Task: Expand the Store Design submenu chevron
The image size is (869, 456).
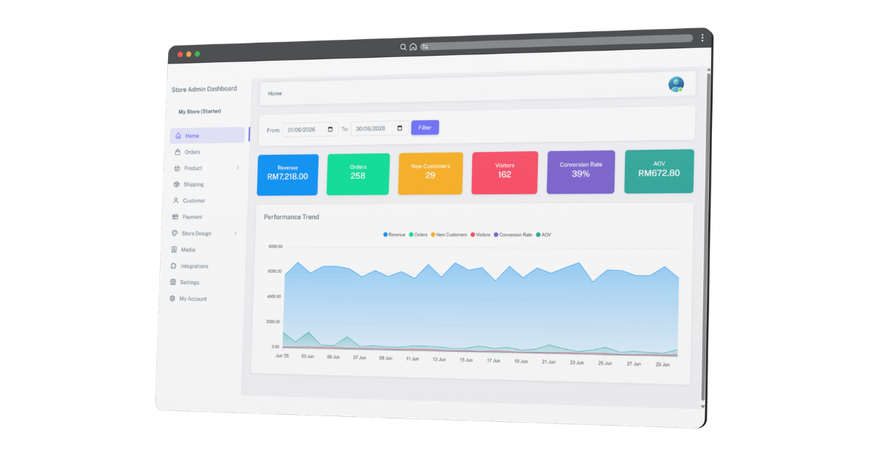Action: [235, 233]
